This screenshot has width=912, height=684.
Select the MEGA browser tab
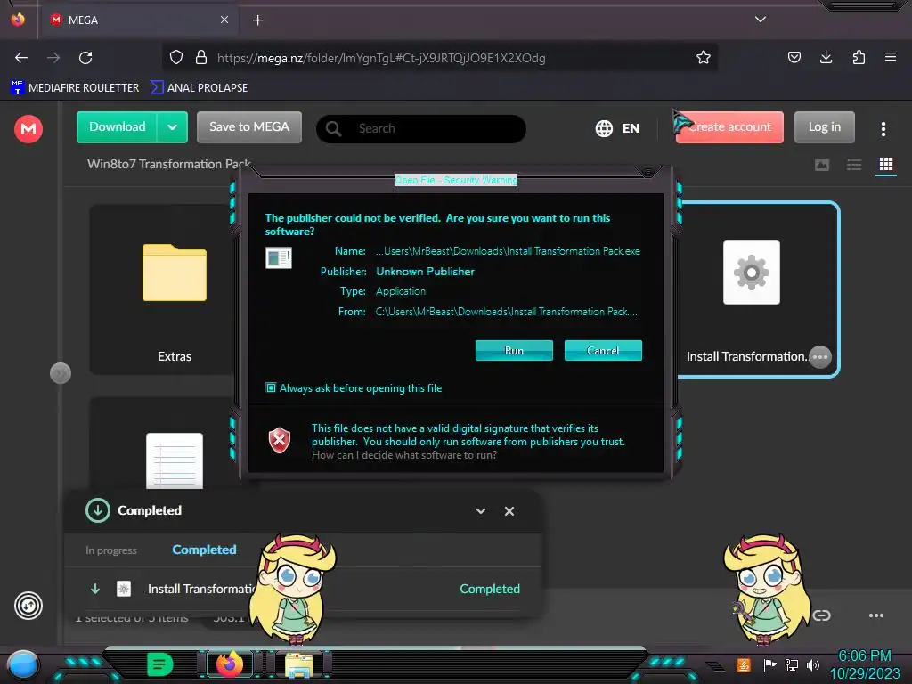click(139, 20)
